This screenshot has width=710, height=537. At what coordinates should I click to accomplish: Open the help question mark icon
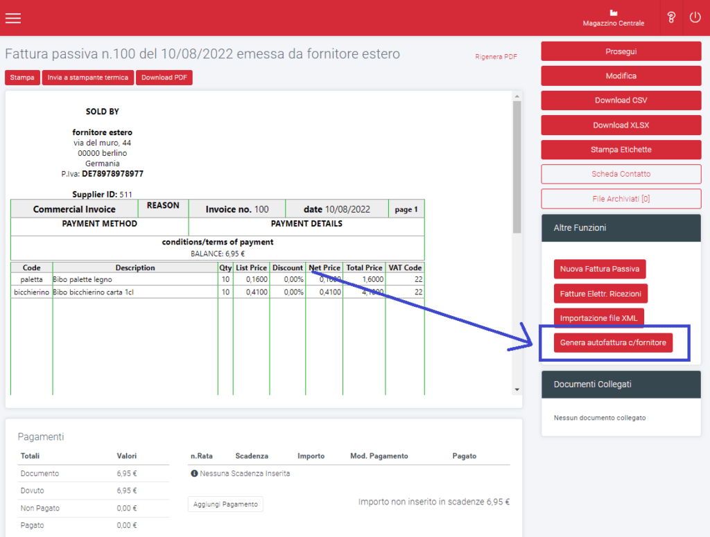pyautogui.click(x=671, y=17)
